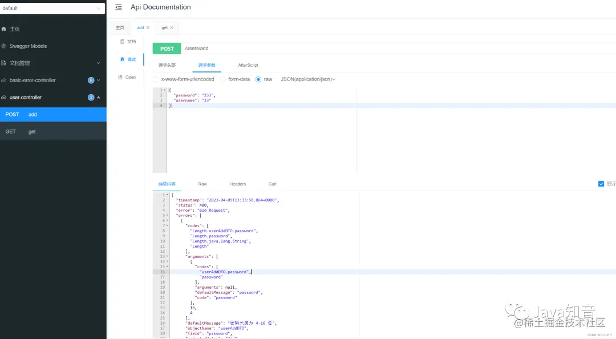
Task: Click the home icon beside 主页 in the sidebar
Action: point(3,29)
